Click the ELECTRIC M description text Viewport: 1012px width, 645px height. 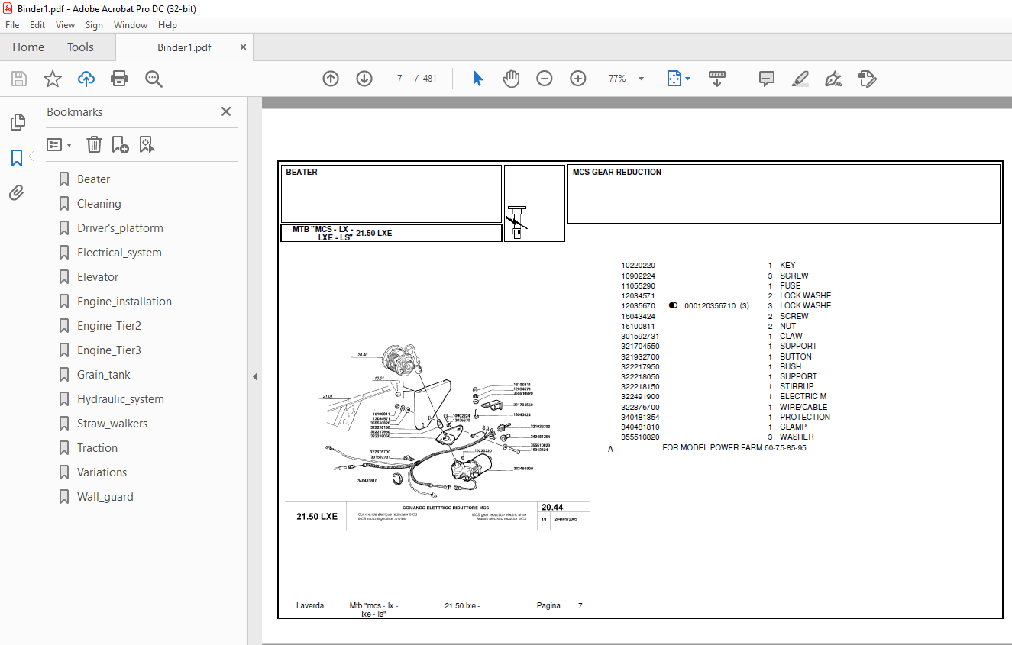803,397
